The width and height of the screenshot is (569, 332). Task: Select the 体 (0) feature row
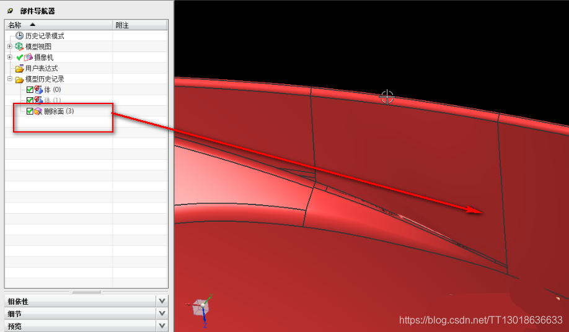click(x=86, y=90)
